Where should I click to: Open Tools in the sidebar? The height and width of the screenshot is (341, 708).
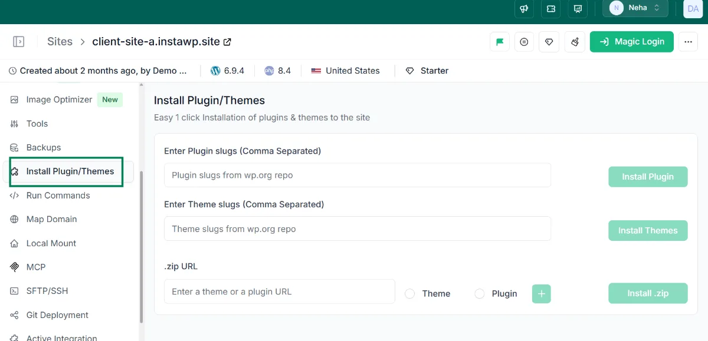pyautogui.click(x=37, y=124)
